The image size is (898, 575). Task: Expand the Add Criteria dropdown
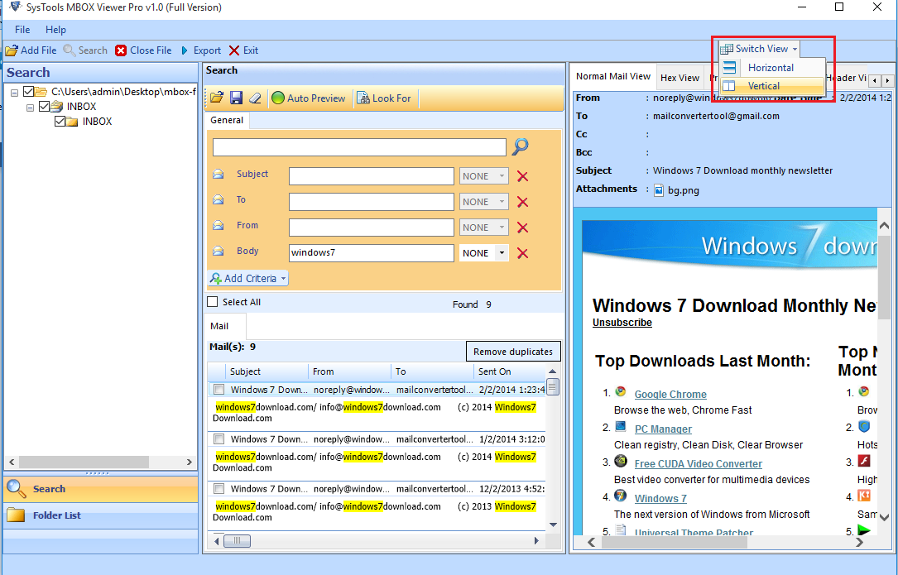(248, 279)
